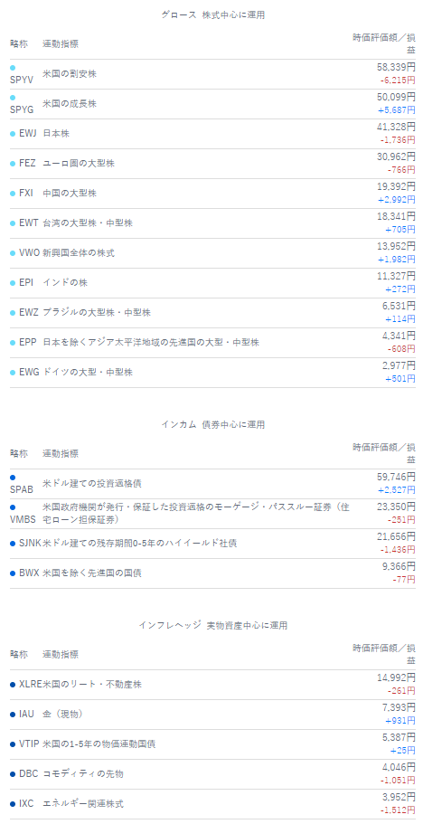The width and height of the screenshot is (423, 824).
Task: Click the dot icon beside BWX
Action: click(x=13, y=573)
